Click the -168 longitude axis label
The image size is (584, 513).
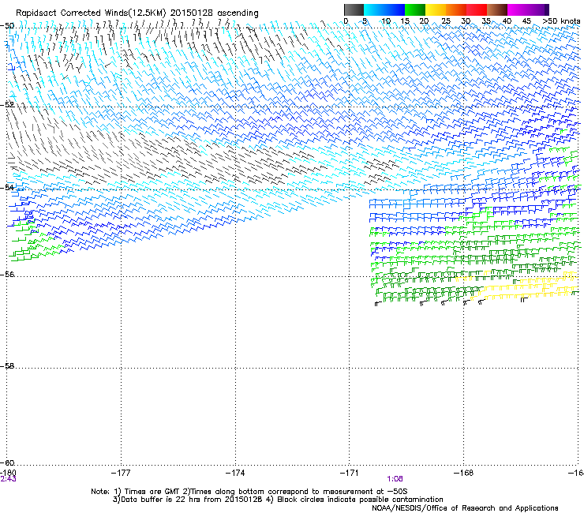click(464, 473)
